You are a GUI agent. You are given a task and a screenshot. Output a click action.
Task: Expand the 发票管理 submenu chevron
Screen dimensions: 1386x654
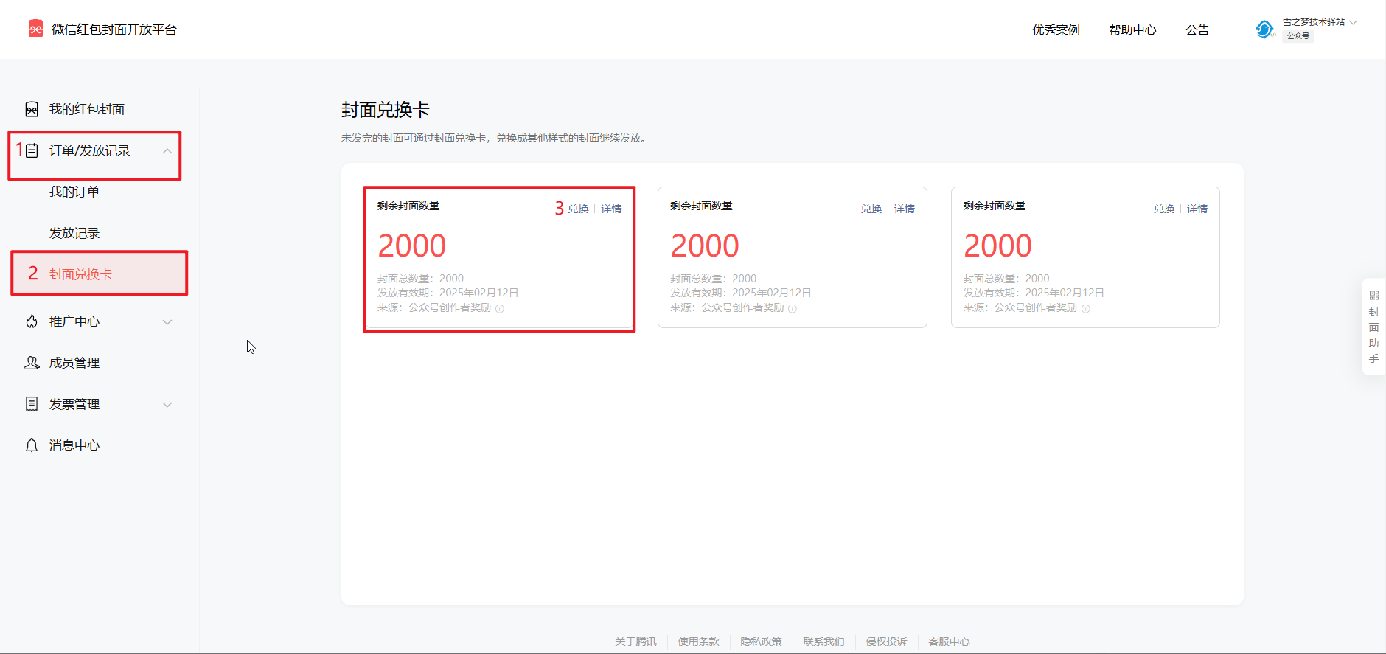167,405
